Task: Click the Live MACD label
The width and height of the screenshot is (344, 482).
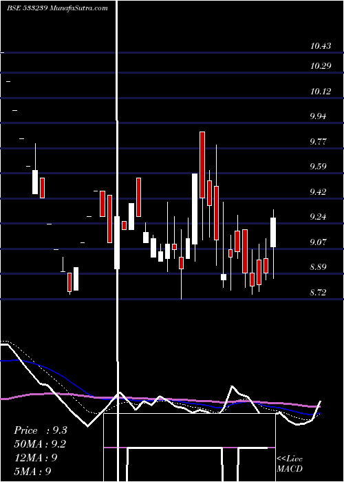Action: coord(290,464)
